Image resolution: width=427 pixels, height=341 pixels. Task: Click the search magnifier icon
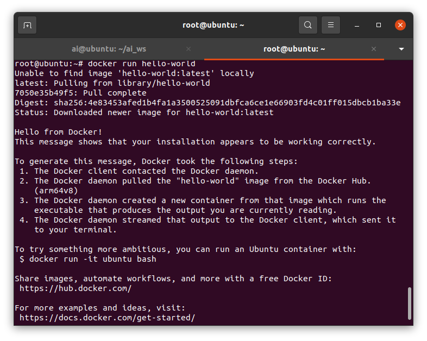point(308,25)
